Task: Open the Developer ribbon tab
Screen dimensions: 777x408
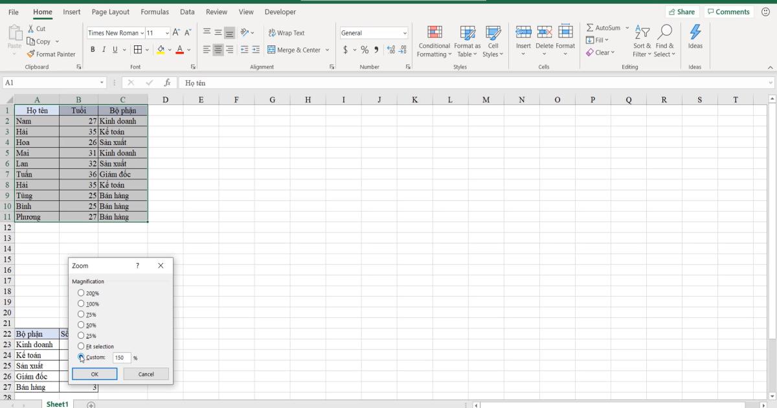Action: 280,12
